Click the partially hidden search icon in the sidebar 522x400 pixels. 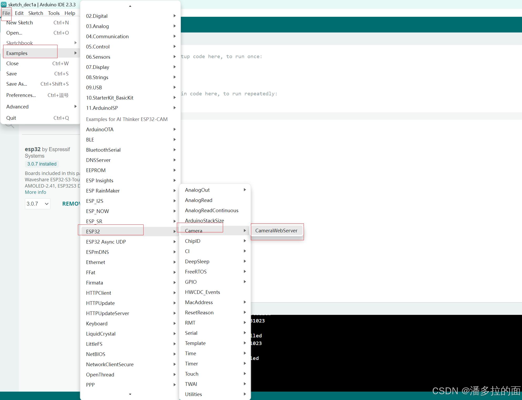10,126
